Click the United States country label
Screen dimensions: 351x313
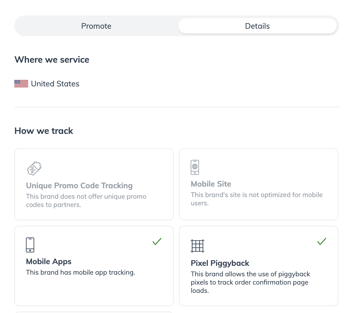pos(55,84)
